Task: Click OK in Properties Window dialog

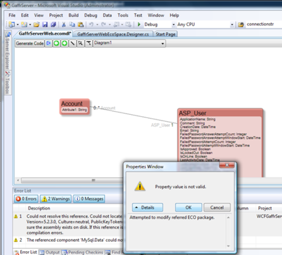Action: pos(188,208)
